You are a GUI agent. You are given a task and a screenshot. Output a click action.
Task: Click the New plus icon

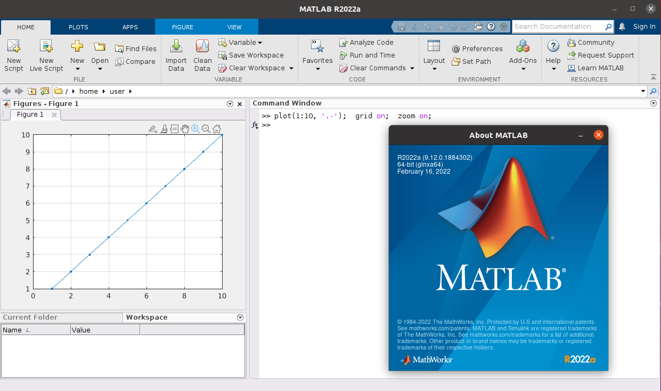(x=77, y=46)
